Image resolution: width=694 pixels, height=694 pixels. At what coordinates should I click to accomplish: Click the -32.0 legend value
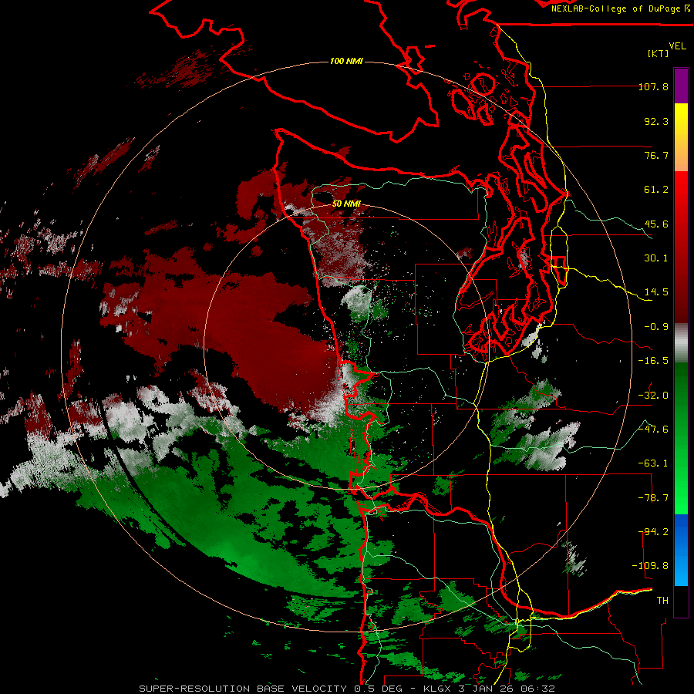pyautogui.click(x=653, y=396)
